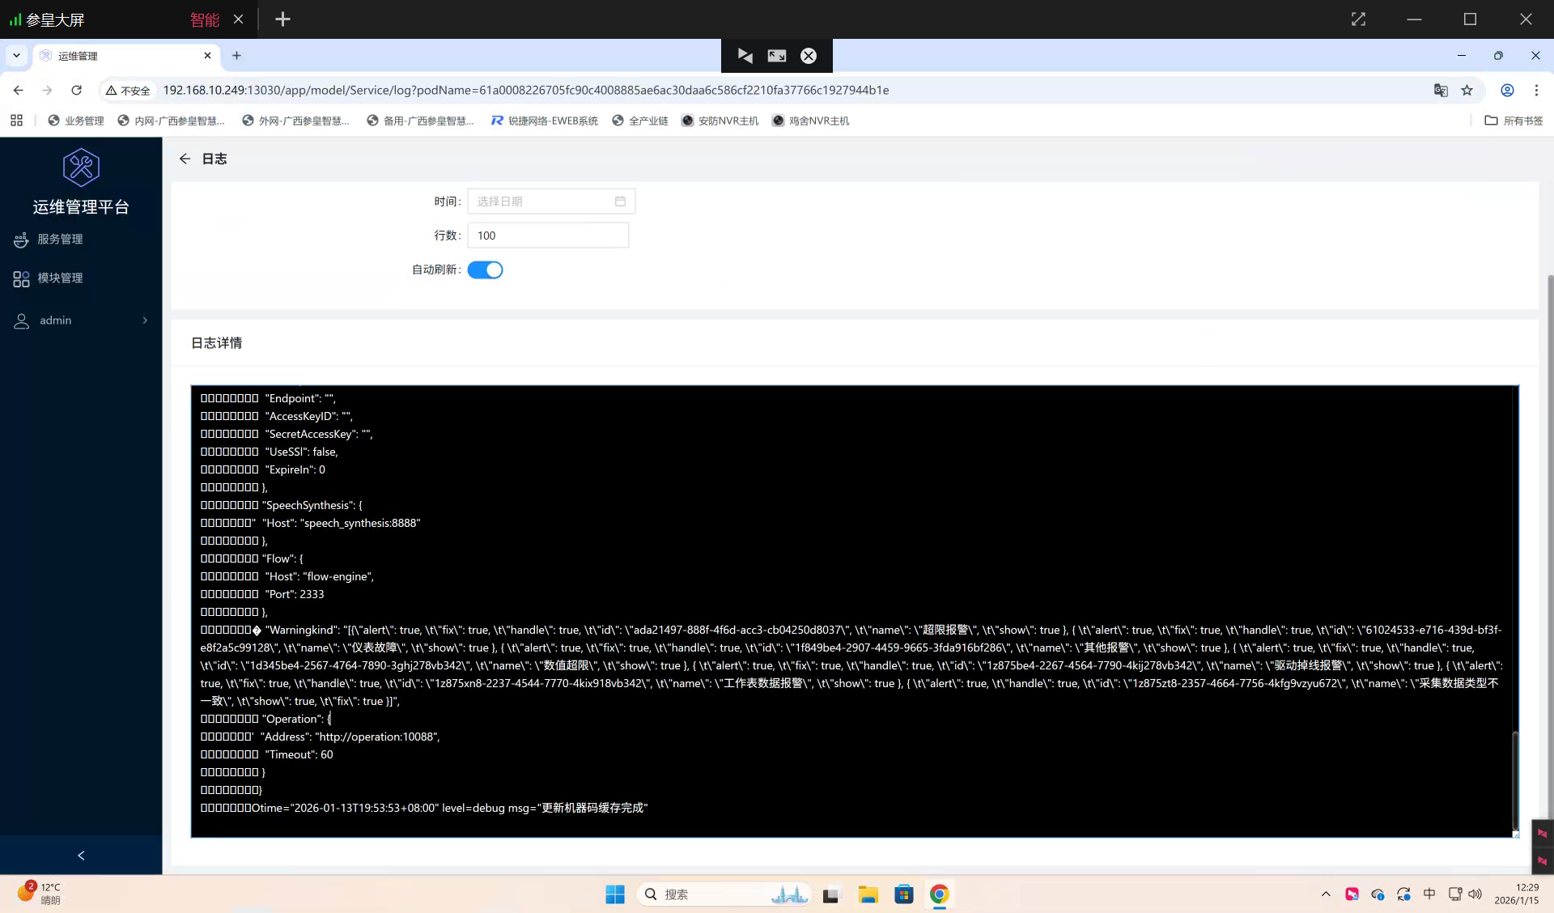The width and height of the screenshot is (1554, 913).
Task: Open the Chrome tab search dropdown
Action: pos(16,56)
